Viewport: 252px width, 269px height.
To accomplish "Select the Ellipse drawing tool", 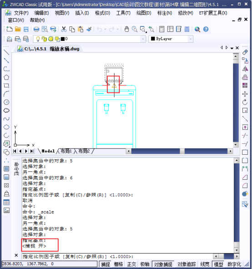I will pos(6,127).
